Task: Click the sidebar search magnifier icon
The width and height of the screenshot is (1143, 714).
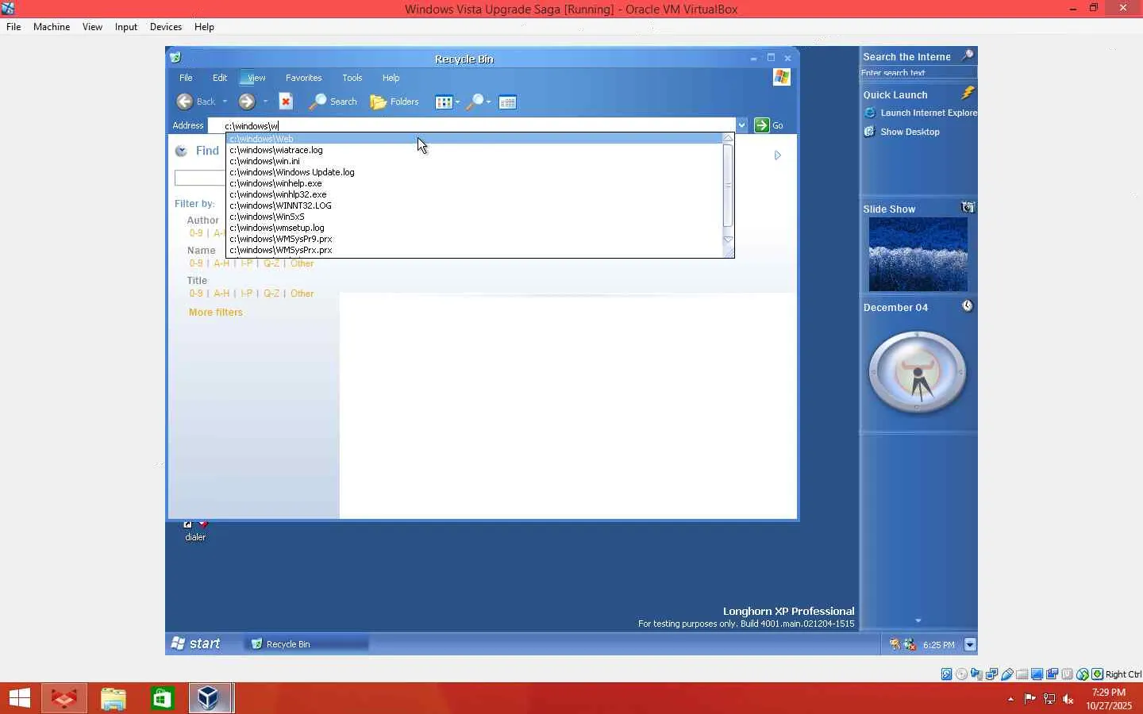Action: pos(968,56)
